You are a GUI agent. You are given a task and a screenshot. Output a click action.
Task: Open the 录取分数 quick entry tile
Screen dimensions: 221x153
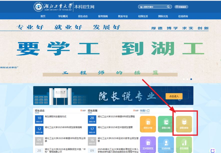(166, 124)
